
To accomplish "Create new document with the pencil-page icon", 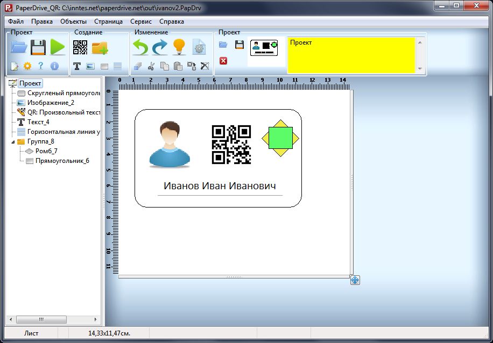I will coord(15,66).
